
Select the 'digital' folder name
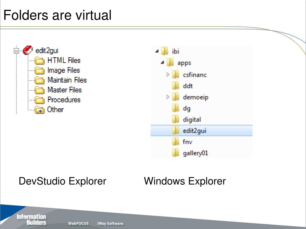pos(192,120)
